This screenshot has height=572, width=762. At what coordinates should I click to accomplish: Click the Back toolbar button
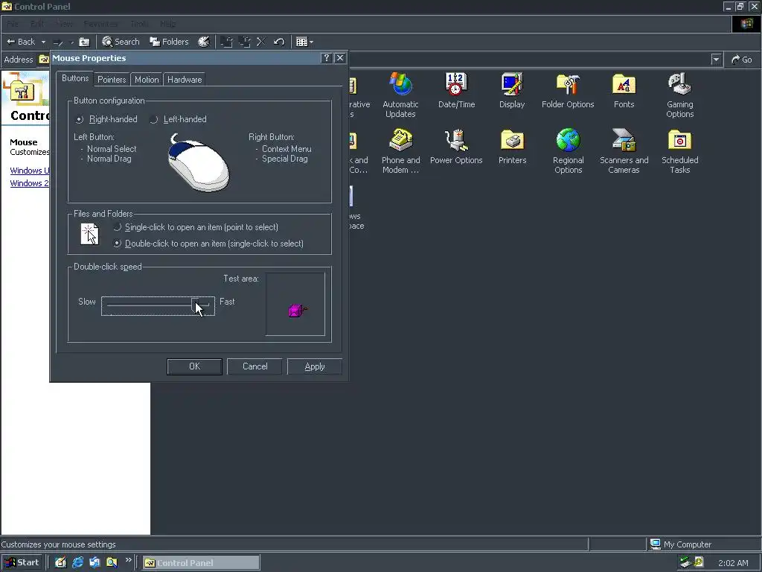(21, 42)
